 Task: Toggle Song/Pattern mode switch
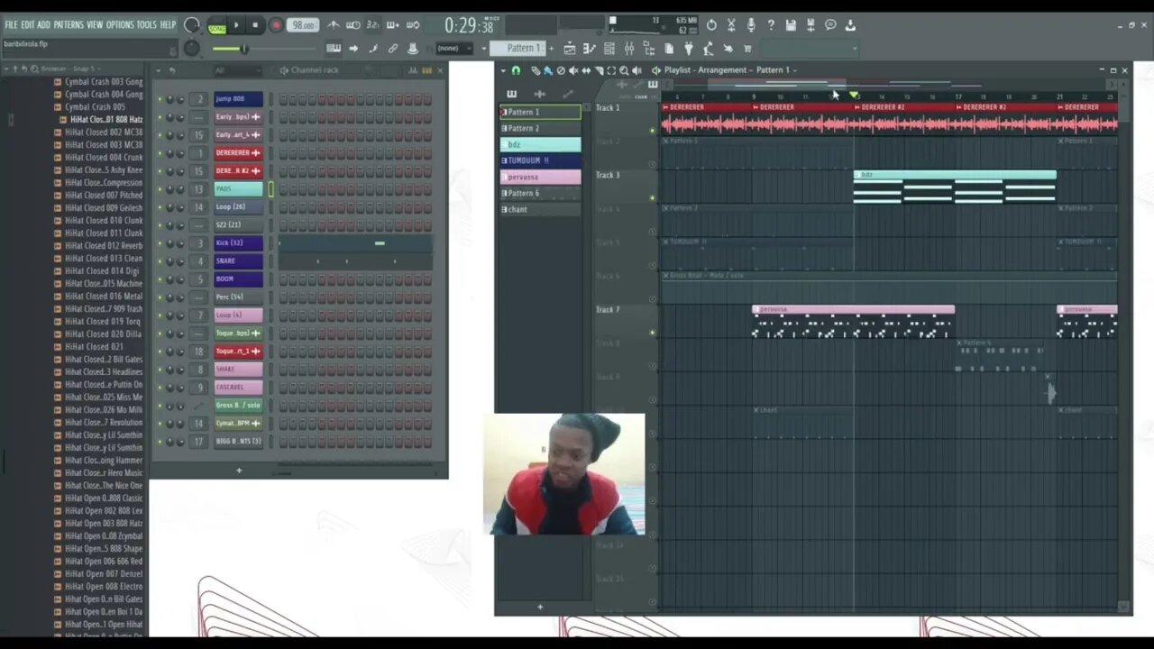point(217,26)
